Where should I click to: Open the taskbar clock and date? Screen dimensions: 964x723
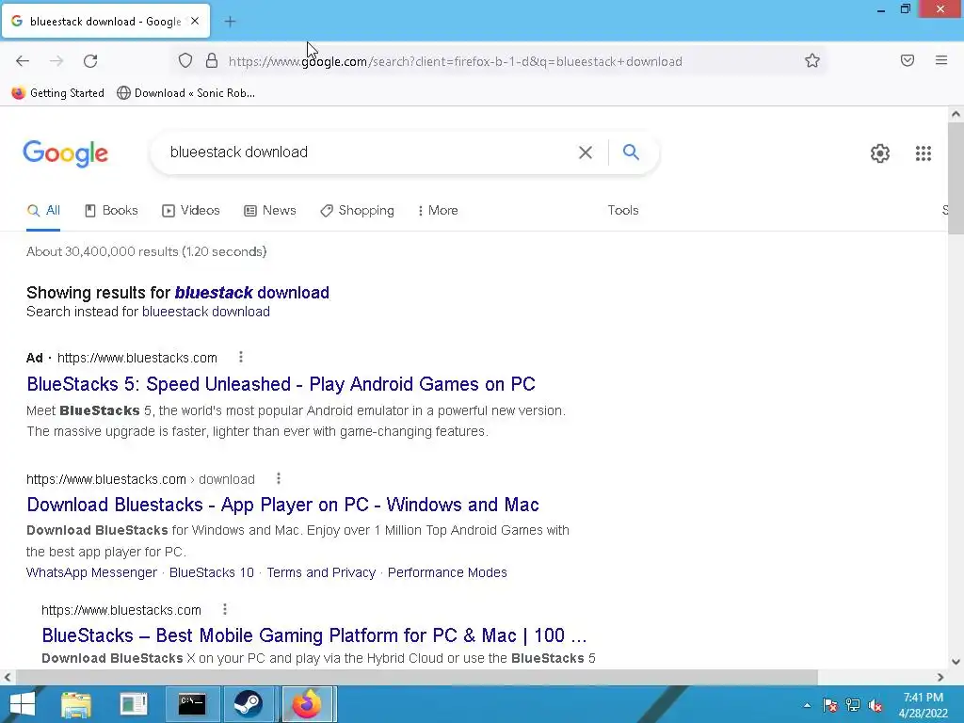923,705
